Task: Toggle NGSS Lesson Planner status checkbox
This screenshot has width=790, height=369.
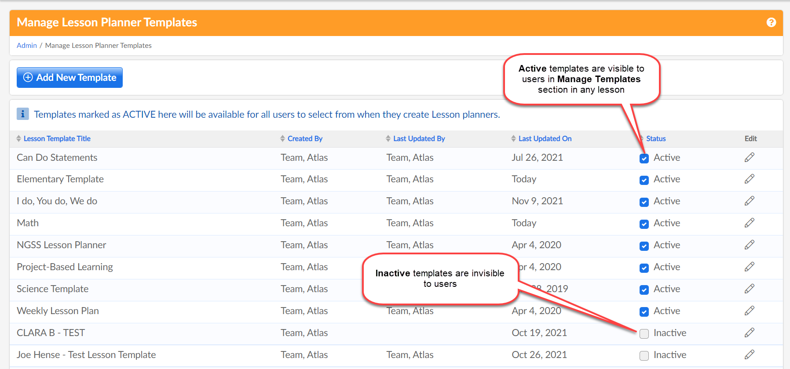Action: 644,246
